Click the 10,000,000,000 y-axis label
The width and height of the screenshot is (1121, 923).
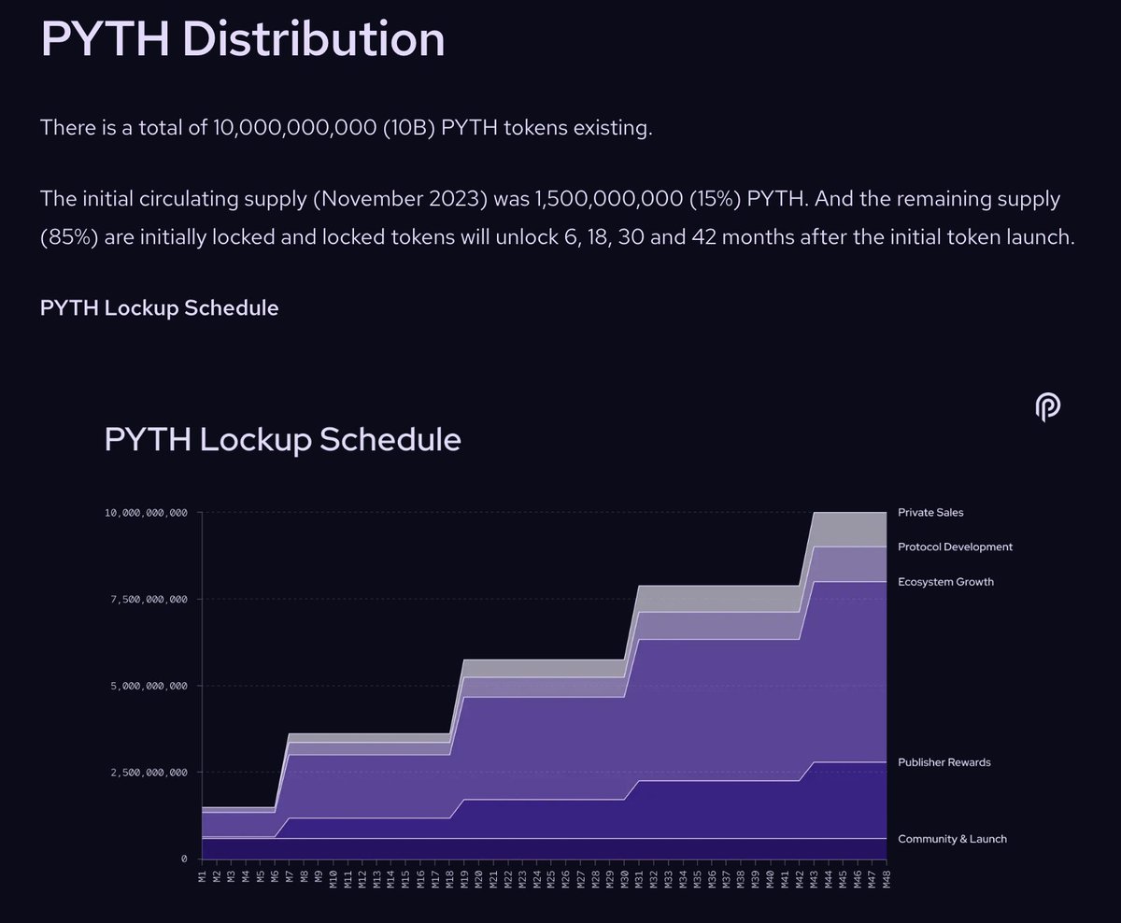coord(145,513)
